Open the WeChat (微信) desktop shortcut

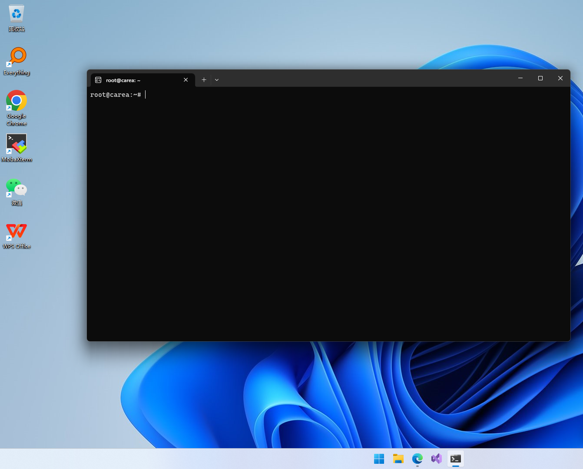click(17, 192)
